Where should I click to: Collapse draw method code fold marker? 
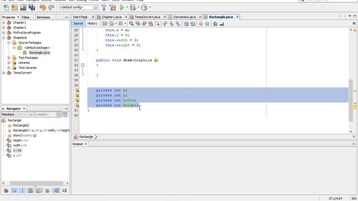[83, 65]
